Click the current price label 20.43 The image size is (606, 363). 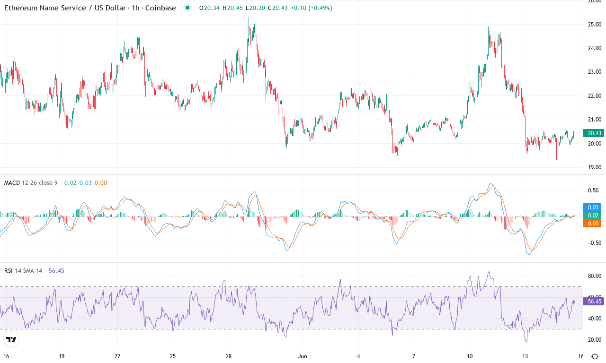pyautogui.click(x=594, y=133)
